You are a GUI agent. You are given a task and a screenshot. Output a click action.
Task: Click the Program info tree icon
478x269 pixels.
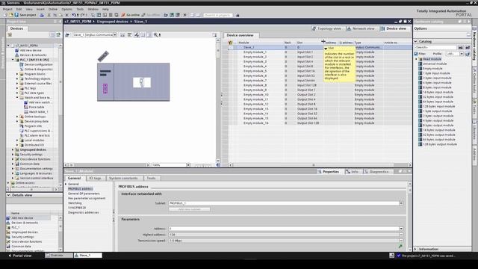click(x=22, y=126)
